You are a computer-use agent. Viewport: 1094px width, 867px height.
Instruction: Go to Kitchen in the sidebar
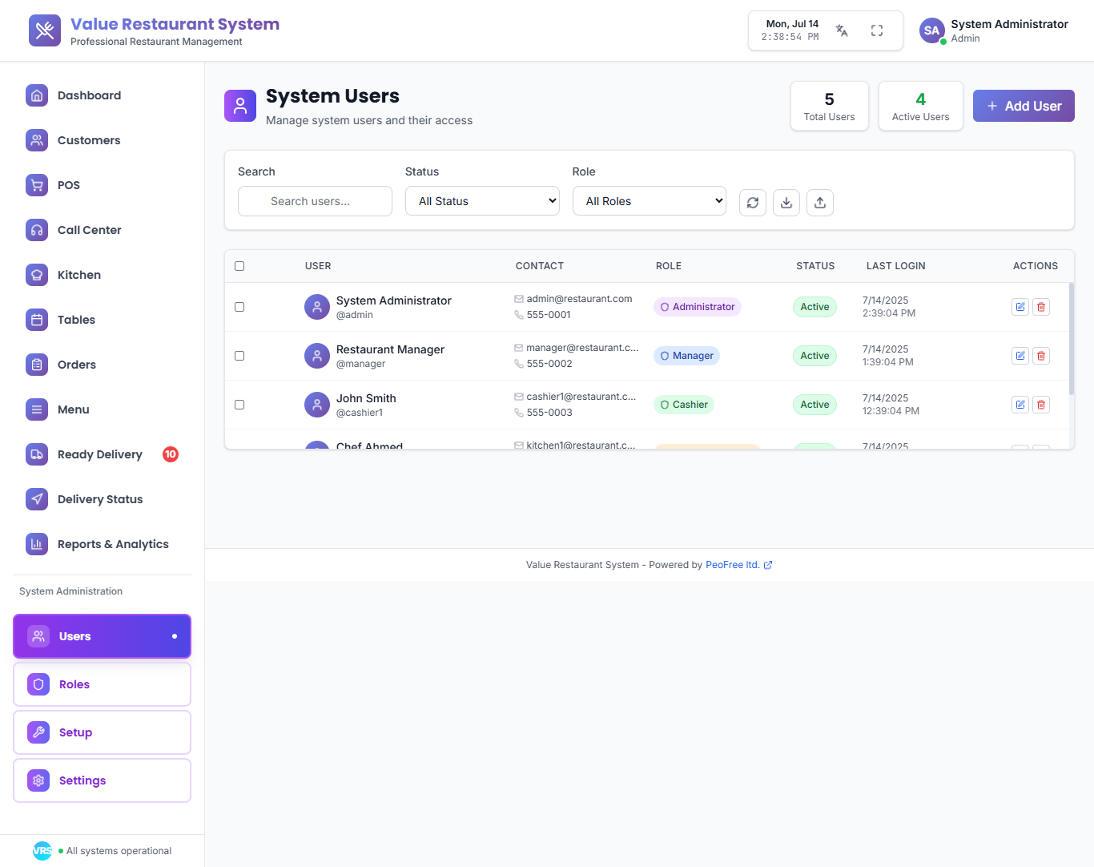coord(78,275)
